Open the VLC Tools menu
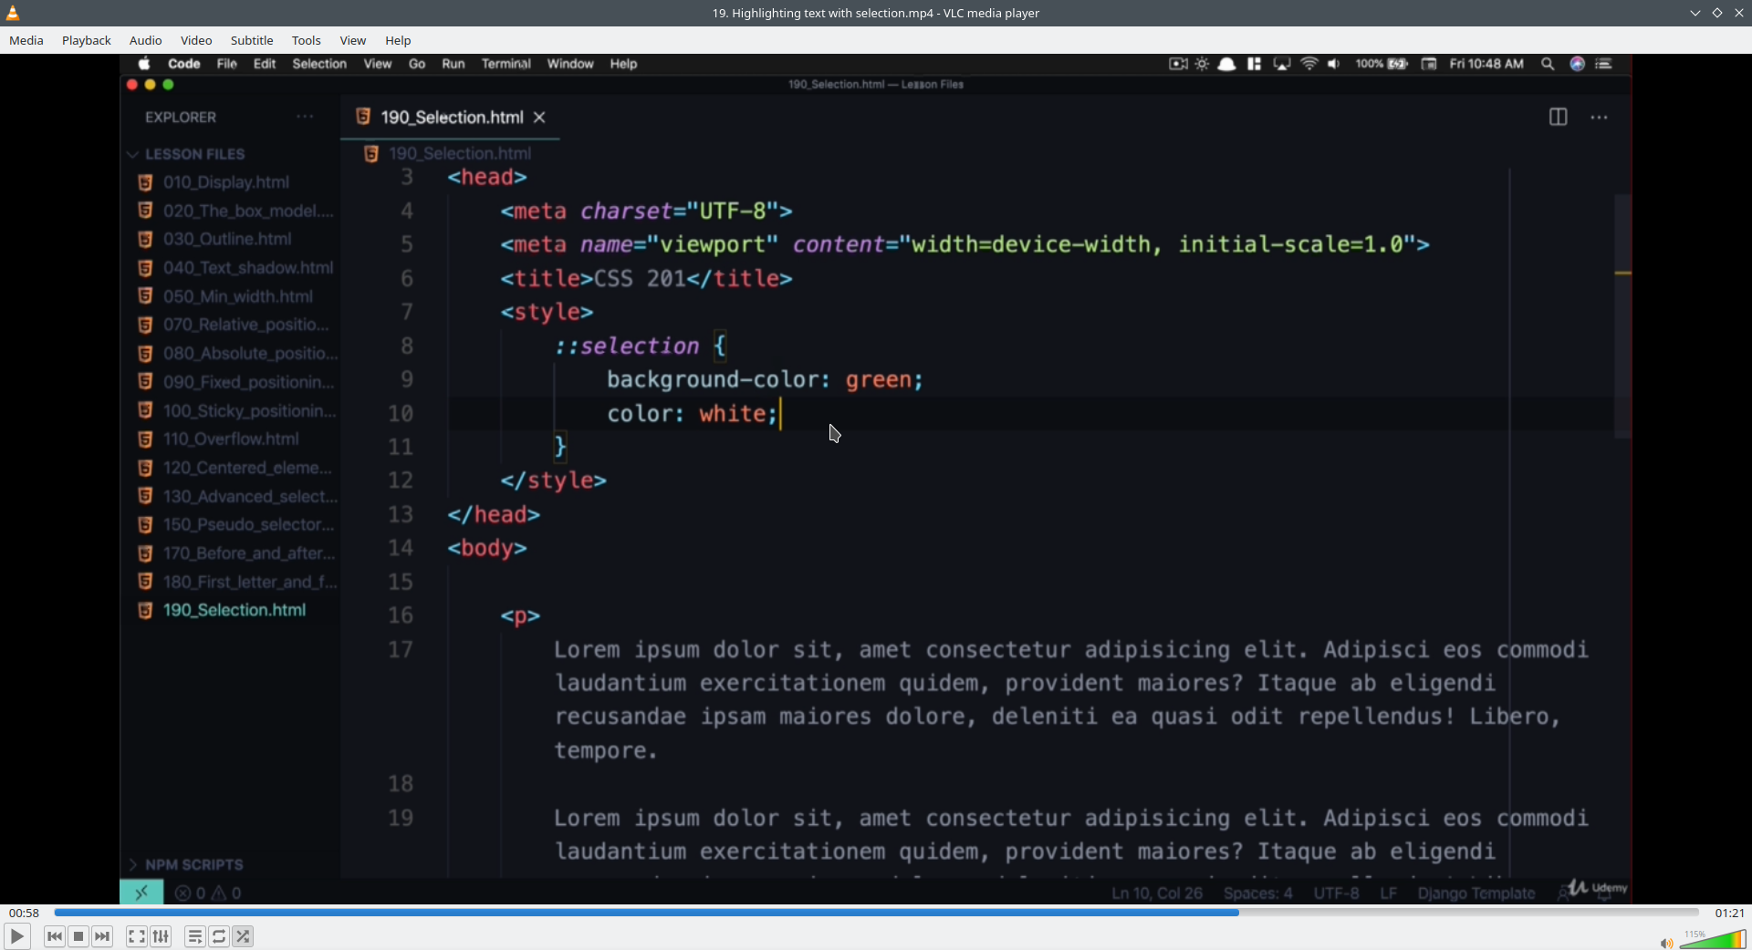 [307, 40]
